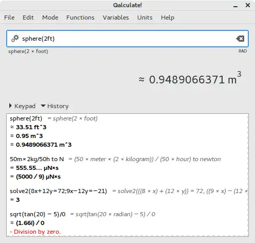
Task: Select history entry 'solve2(8x+12y=72;9x−12y=−21)'
Action: pos(59,191)
